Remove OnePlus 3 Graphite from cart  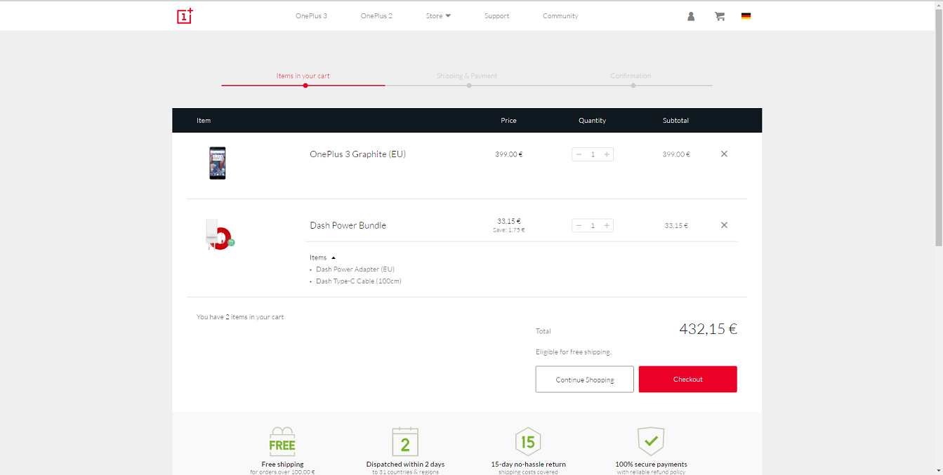(724, 154)
